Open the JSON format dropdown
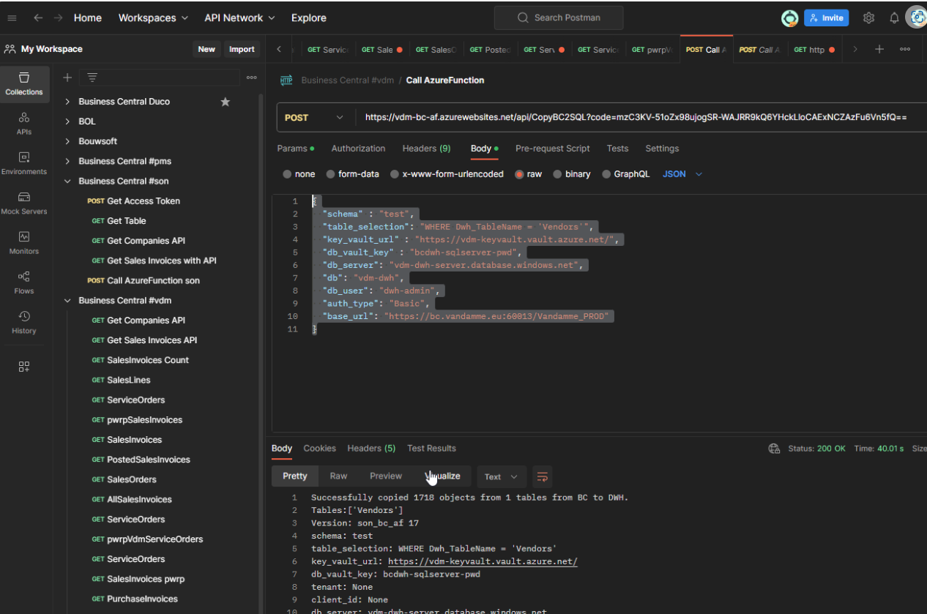Viewport: 927px width, 614px height. tap(682, 174)
